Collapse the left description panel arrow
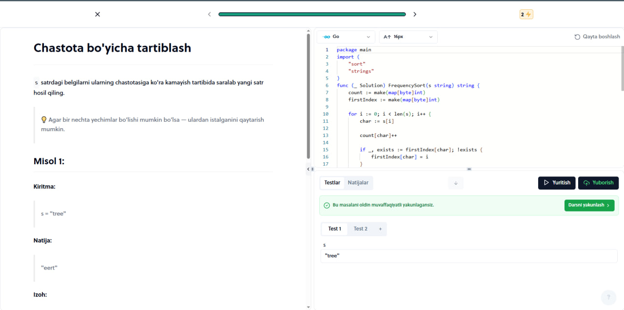The image size is (624, 310). coord(308,169)
